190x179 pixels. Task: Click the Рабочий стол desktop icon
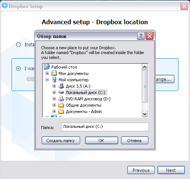click(x=47, y=67)
